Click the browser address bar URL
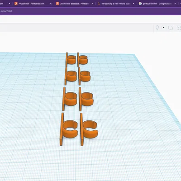 pos(6,11)
